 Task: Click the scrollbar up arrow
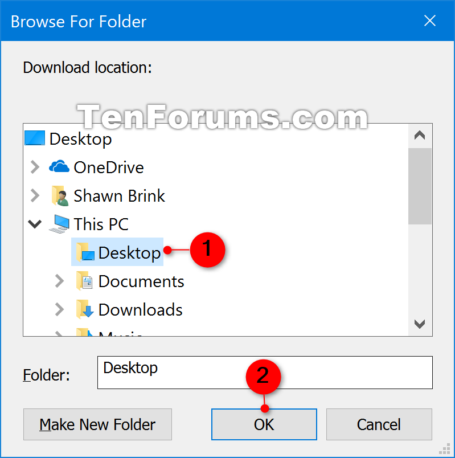coord(420,136)
